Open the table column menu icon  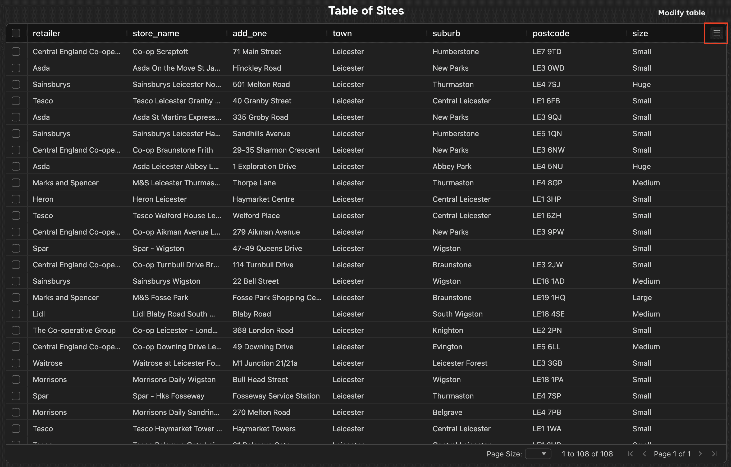tap(716, 33)
